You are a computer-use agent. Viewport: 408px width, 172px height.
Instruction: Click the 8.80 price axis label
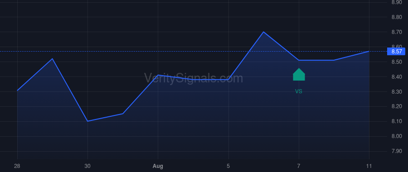[397, 17]
